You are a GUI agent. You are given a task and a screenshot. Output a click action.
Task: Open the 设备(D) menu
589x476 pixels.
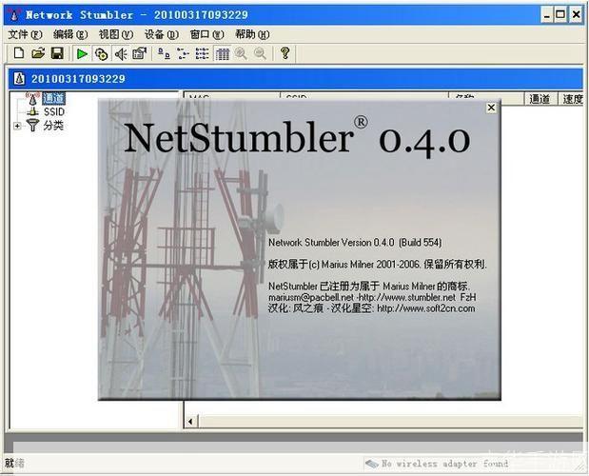click(x=162, y=34)
